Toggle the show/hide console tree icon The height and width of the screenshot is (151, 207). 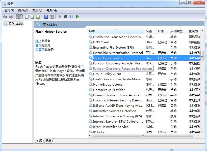(19, 17)
